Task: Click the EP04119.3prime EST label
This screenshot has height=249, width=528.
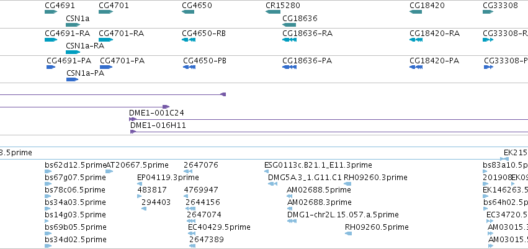Action: (168, 177)
